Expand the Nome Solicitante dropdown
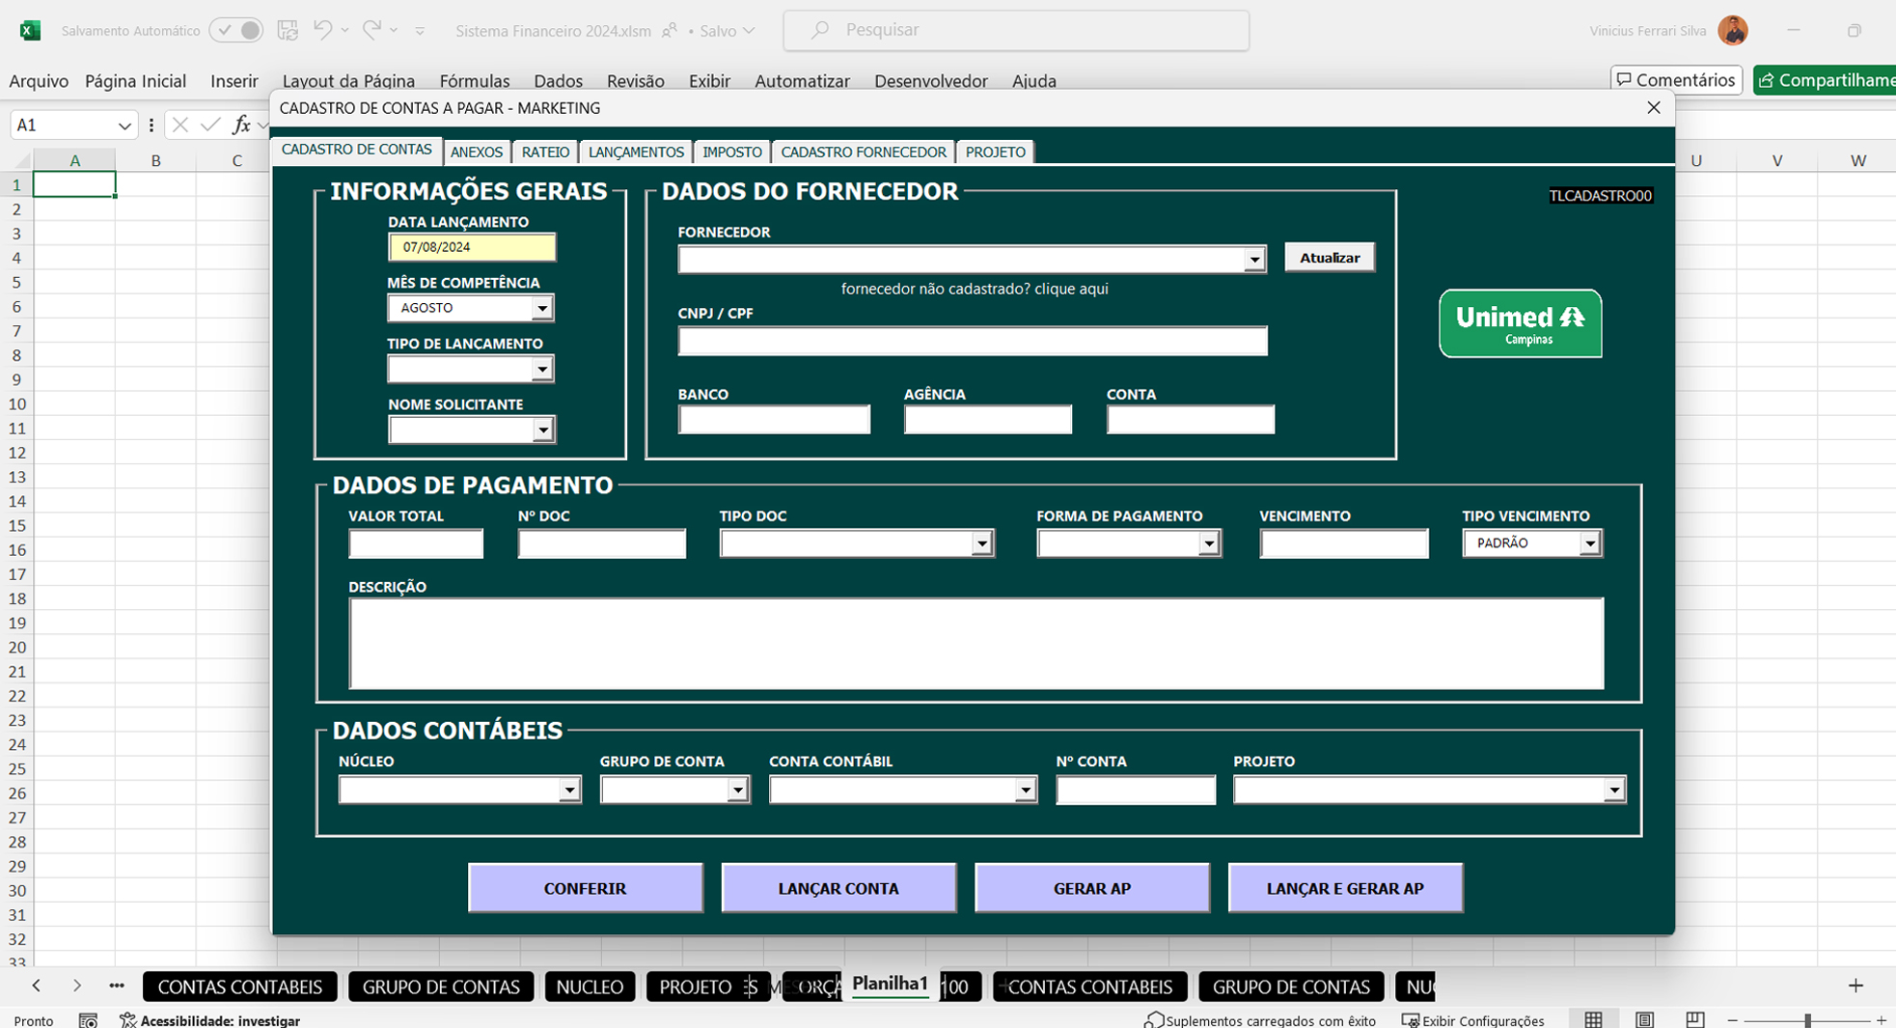Image resolution: width=1896 pixels, height=1028 pixels. point(543,430)
